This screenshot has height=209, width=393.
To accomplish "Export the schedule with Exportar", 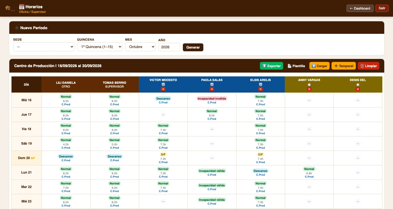I will [271, 66].
